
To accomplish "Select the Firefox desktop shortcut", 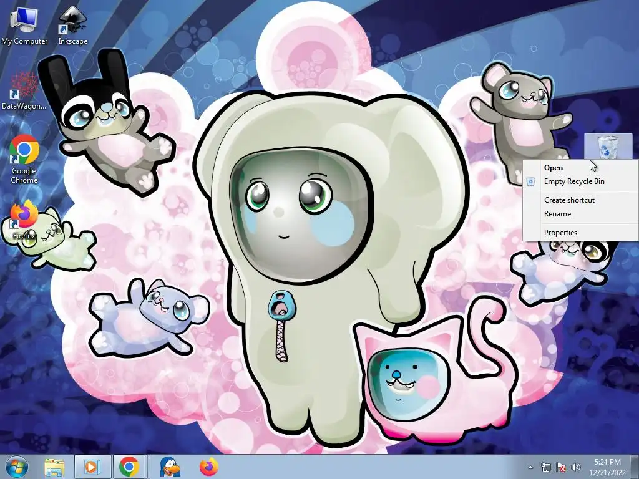I will click(x=24, y=219).
